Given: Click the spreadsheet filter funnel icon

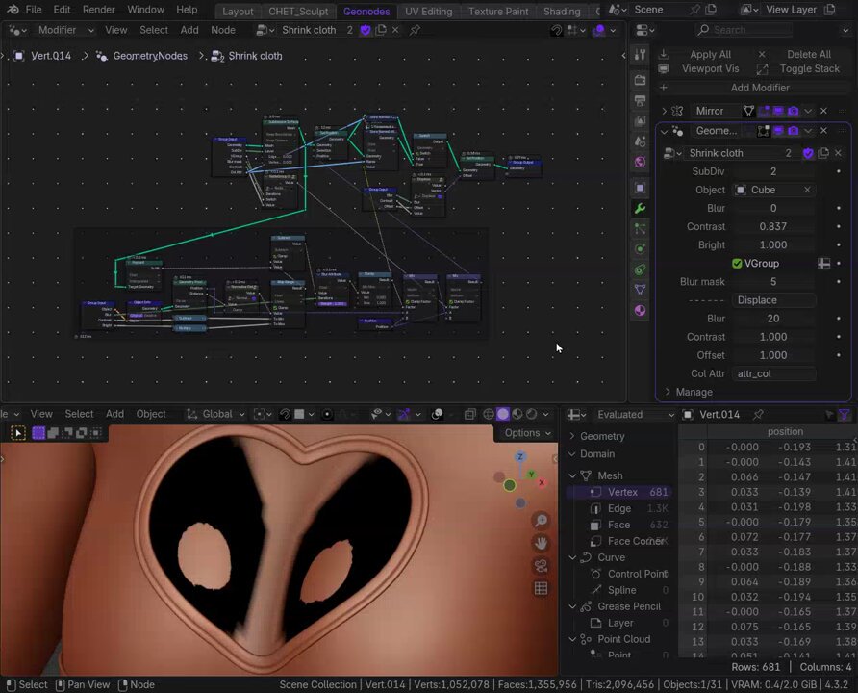Looking at the screenshot, I should pos(845,415).
